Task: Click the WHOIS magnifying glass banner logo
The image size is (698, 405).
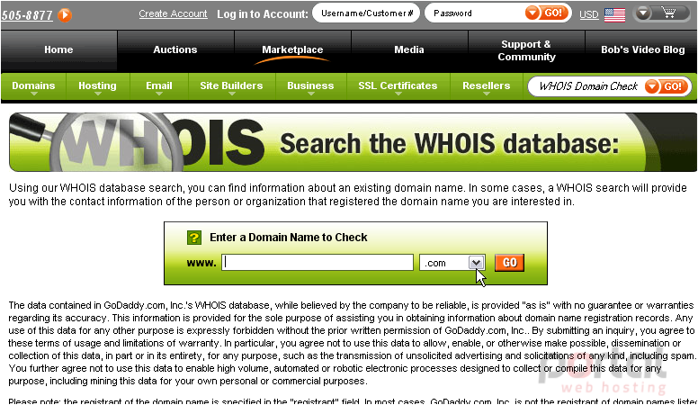Action: pyautogui.click(x=138, y=142)
